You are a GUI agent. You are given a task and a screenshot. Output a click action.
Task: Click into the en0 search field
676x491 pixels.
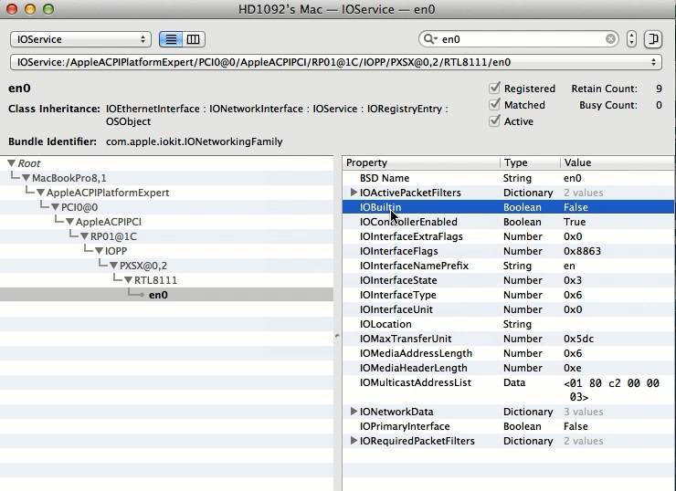click(x=521, y=39)
